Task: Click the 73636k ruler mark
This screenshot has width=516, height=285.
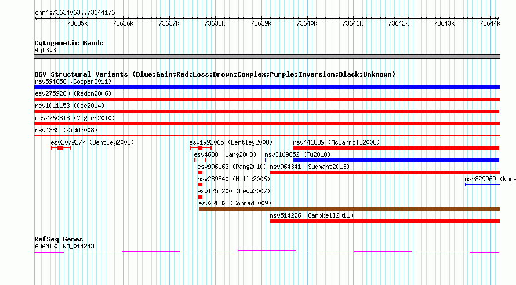Action: pyautogui.click(x=123, y=23)
